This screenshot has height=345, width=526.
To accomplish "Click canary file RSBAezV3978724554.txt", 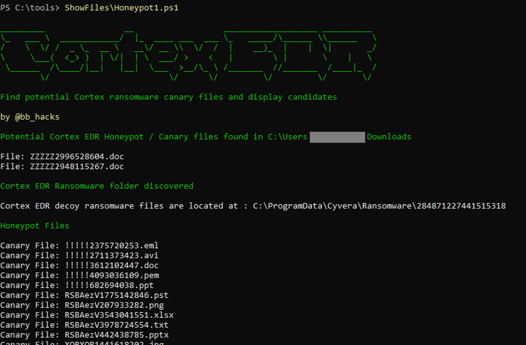I will [117, 325].
